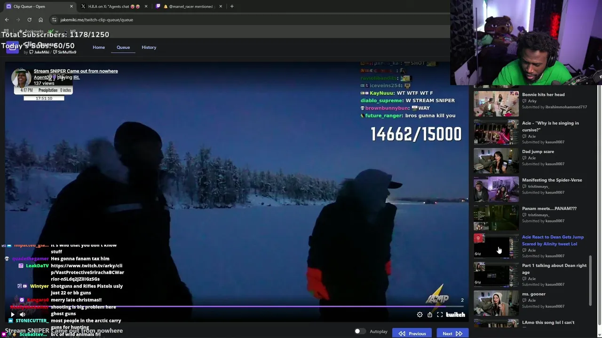Visit the AgentOO streamer channel link

[x=43, y=77]
